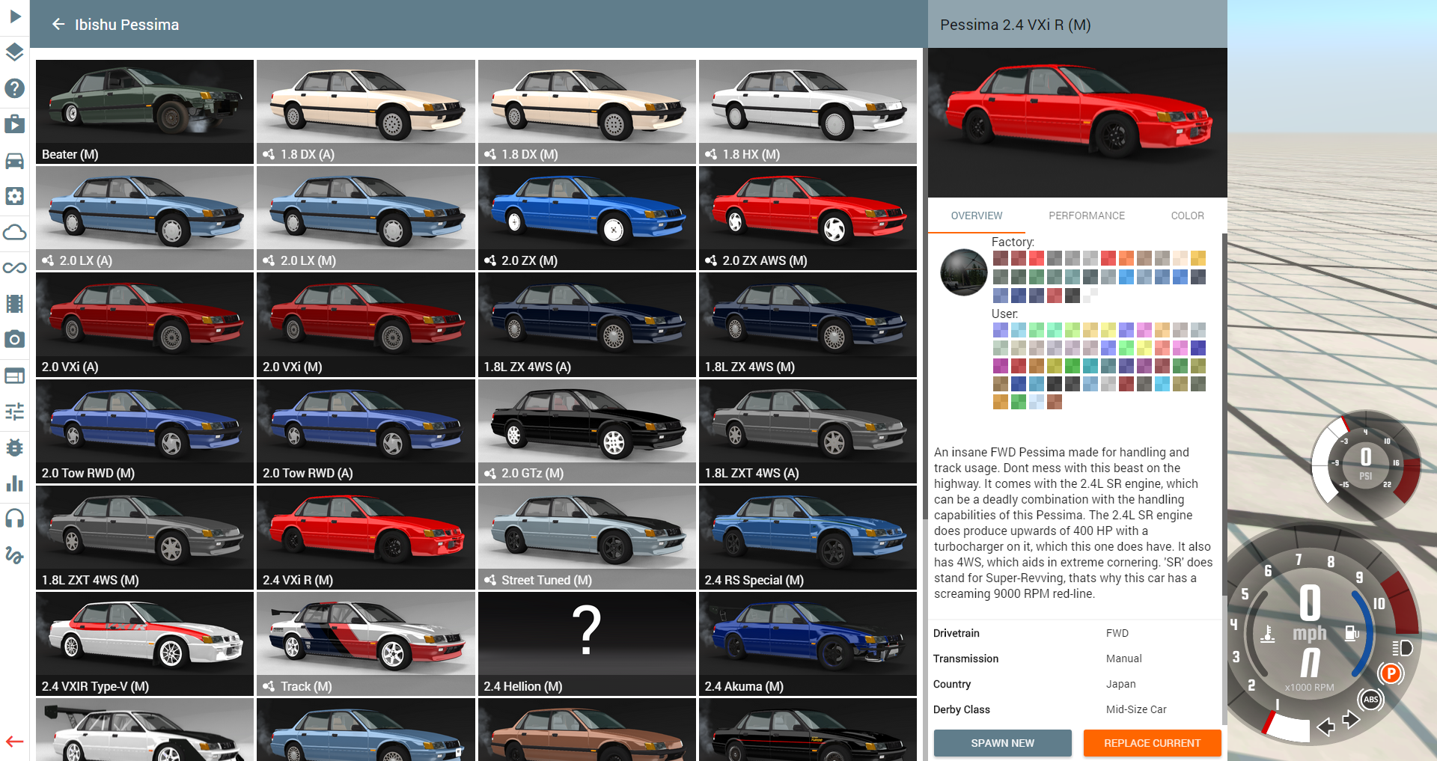Open the vehicles car icon in sidebar
1437x761 pixels.
[x=15, y=160]
